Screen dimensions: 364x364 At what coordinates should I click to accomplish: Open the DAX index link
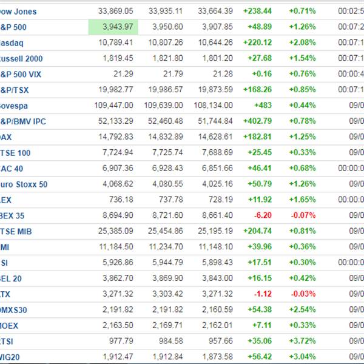pyautogui.click(x=6, y=137)
